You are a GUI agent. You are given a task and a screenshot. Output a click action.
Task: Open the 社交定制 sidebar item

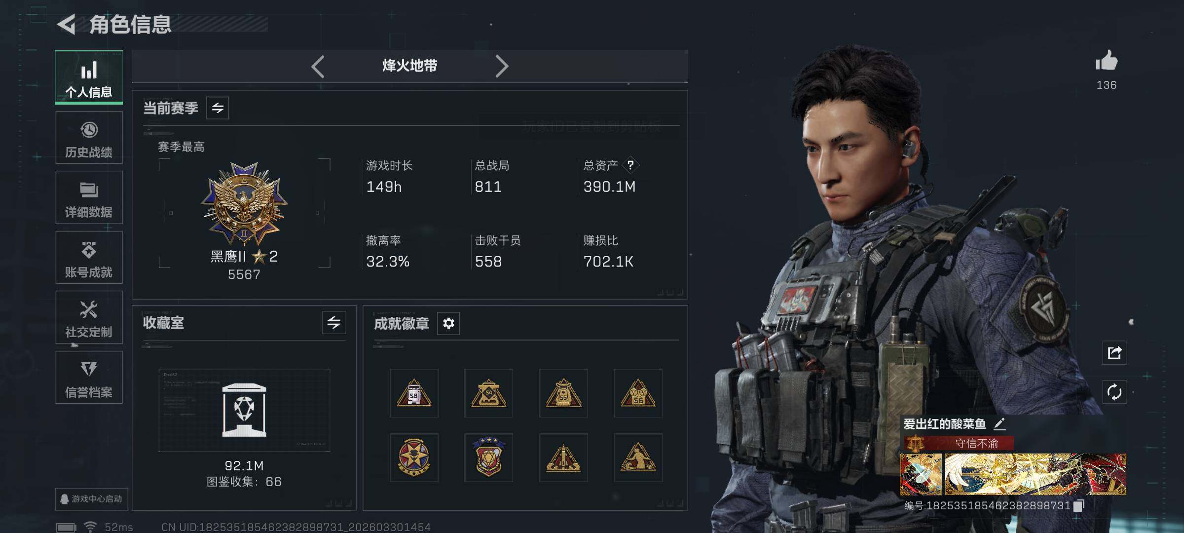point(89,317)
